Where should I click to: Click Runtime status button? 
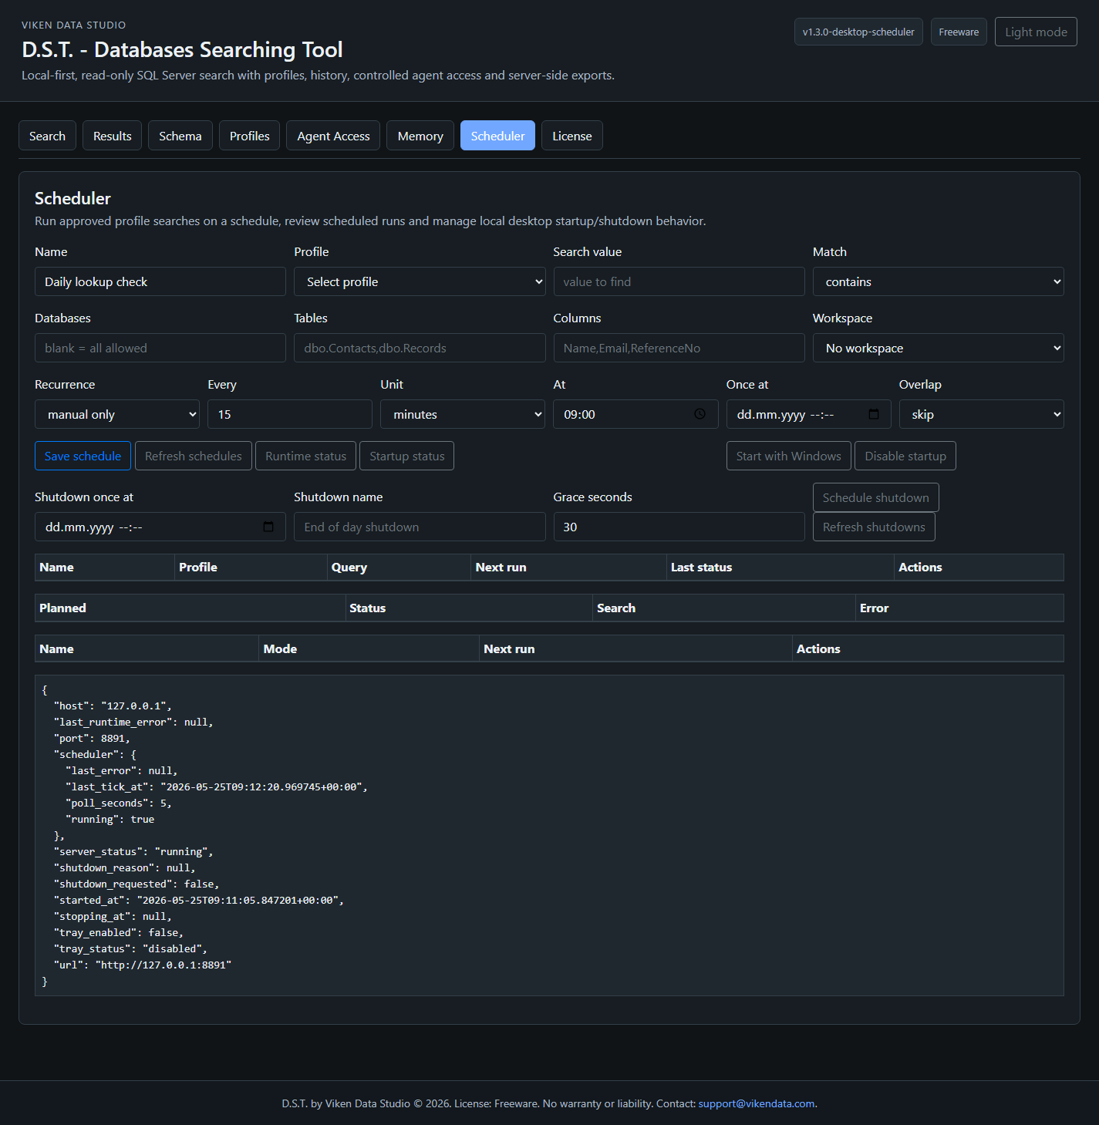click(x=306, y=456)
